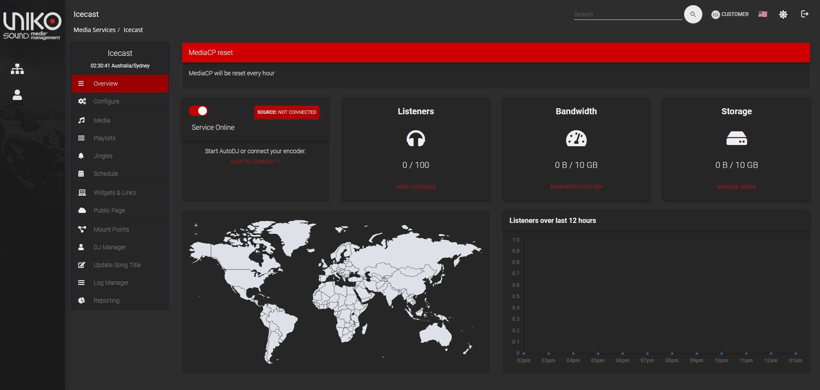The height and width of the screenshot is (390, 820).
Task: Click the 02pm data point on chart
Action: (524, 354)
